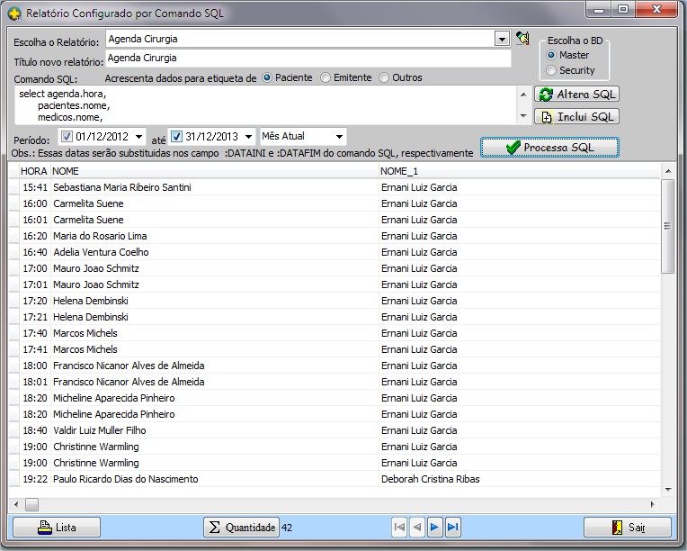Click the Altera SQL button
This screenshot has width=687, height=551.
tap(576, 95)
